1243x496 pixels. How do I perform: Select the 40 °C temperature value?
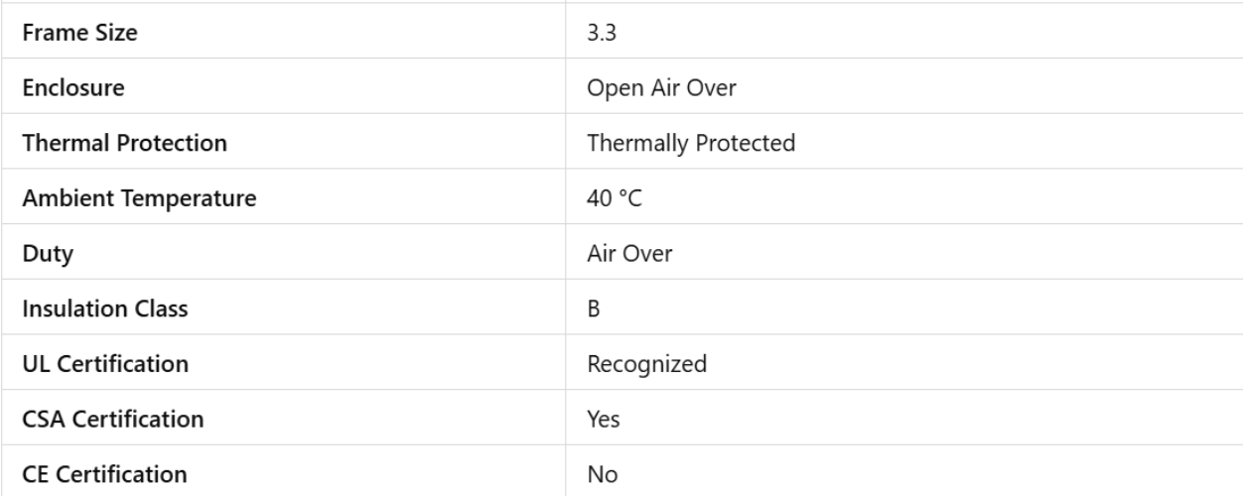(615, 198)
